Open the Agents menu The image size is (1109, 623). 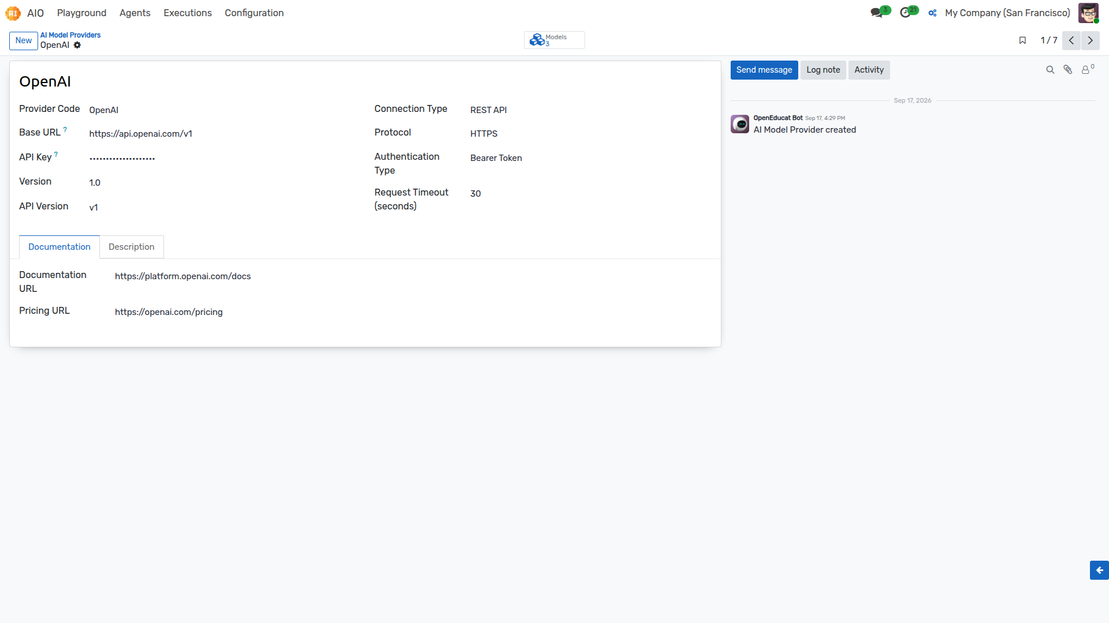(135, 13)
